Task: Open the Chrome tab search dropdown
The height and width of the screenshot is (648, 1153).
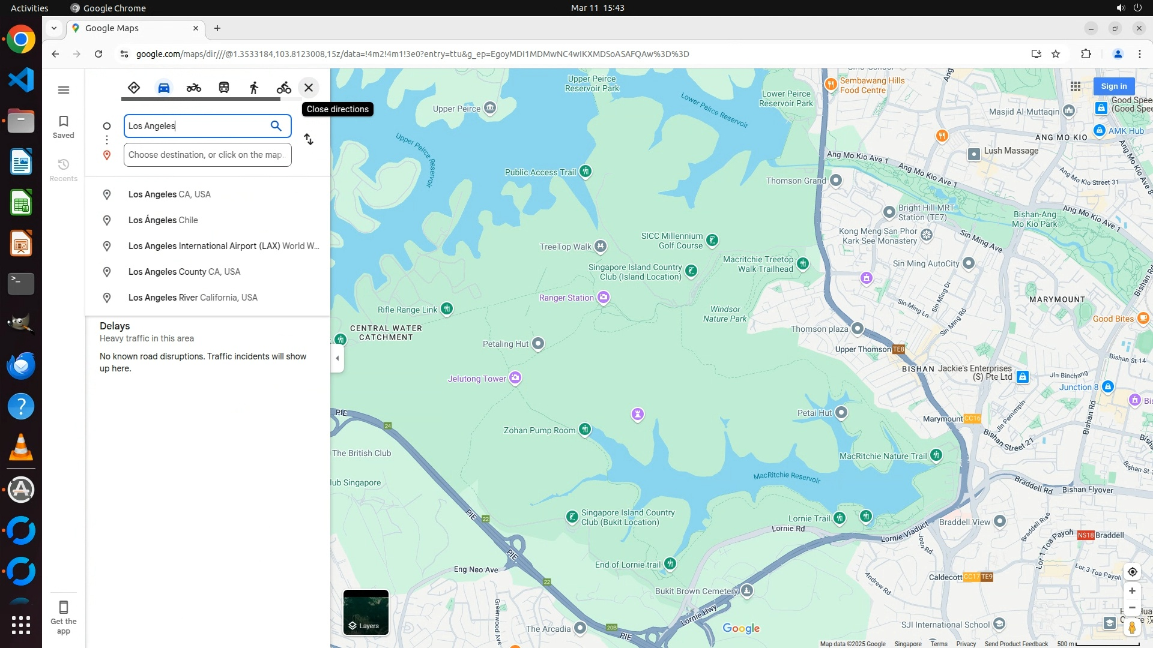Action: tap(54, 28)
